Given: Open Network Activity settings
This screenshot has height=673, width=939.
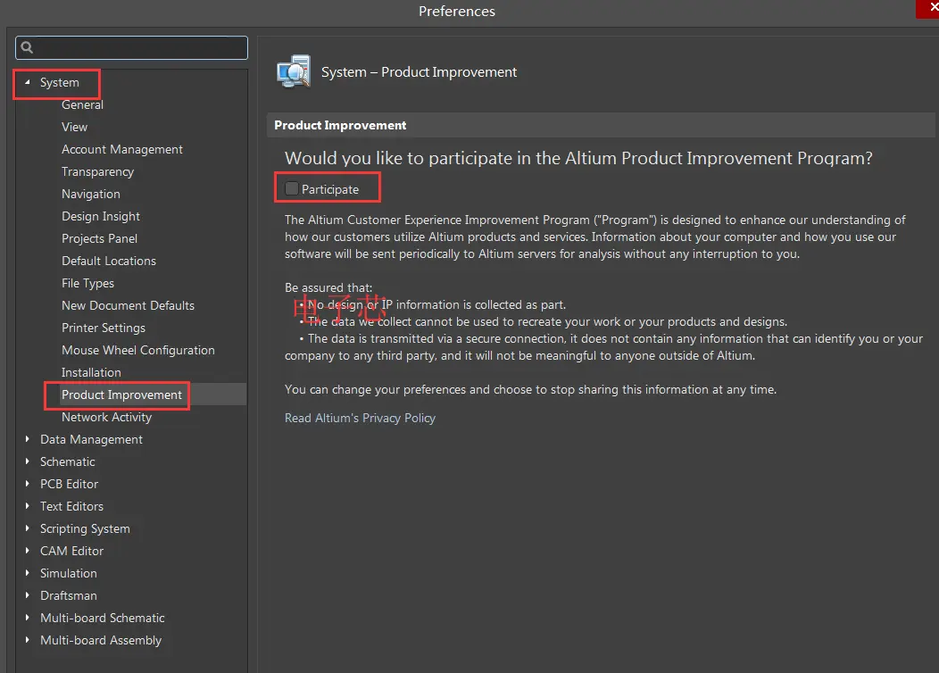Looking at the screenshot, I should (106, 417).
